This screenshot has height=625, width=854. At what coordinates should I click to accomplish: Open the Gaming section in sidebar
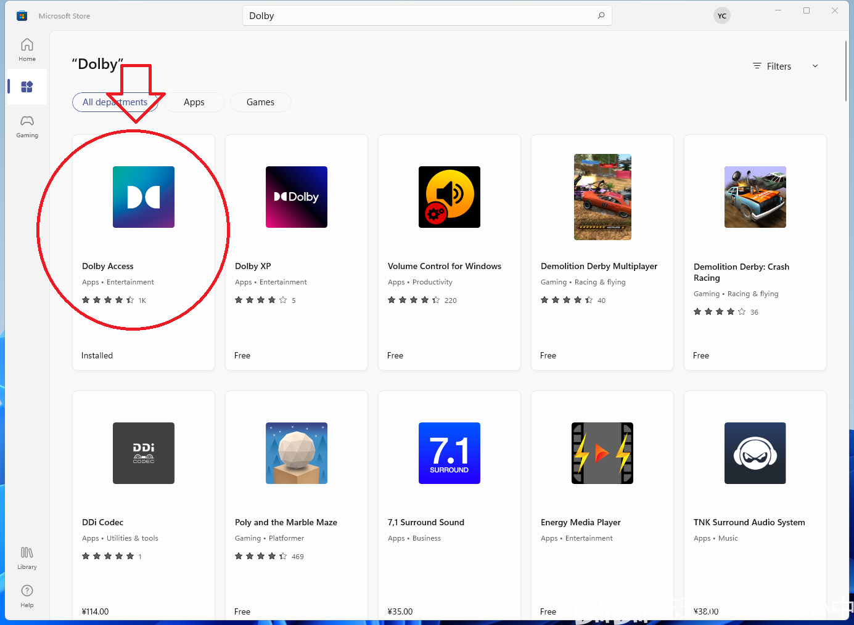[x=27, y=126]
